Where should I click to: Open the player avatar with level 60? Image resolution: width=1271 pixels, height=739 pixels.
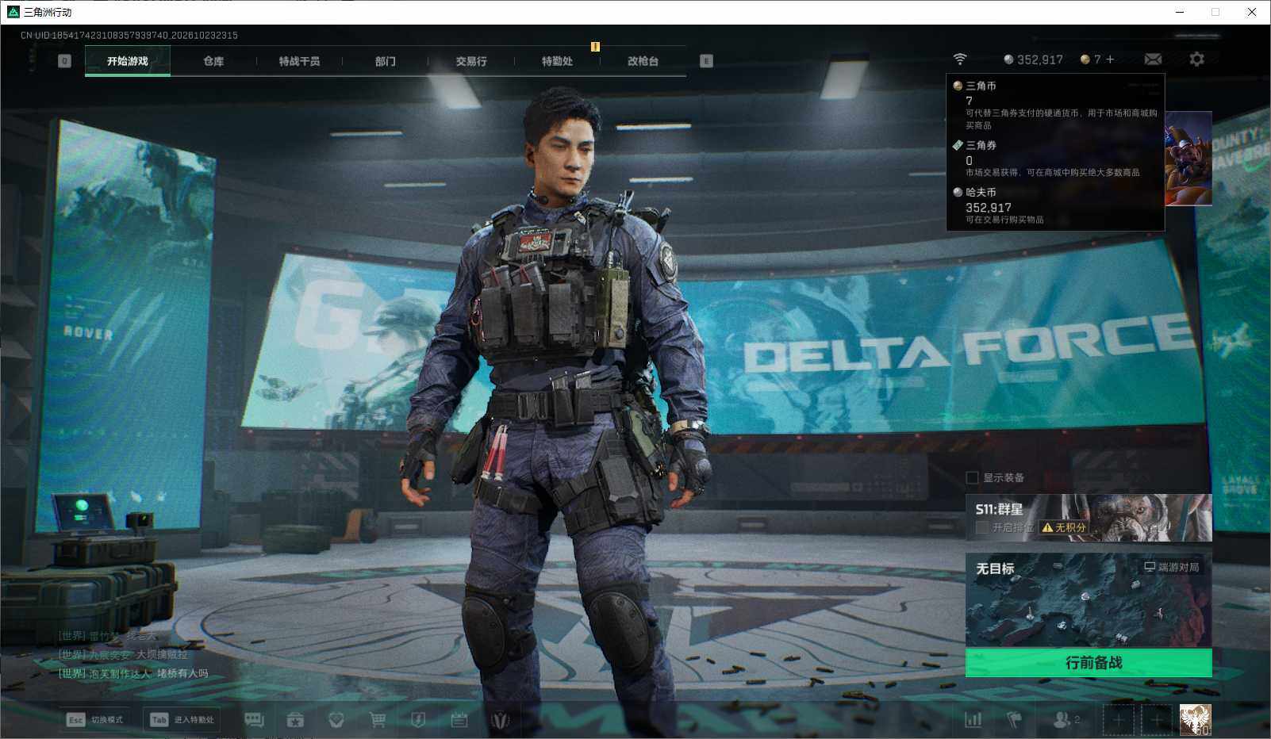(x=1195, y=720)
